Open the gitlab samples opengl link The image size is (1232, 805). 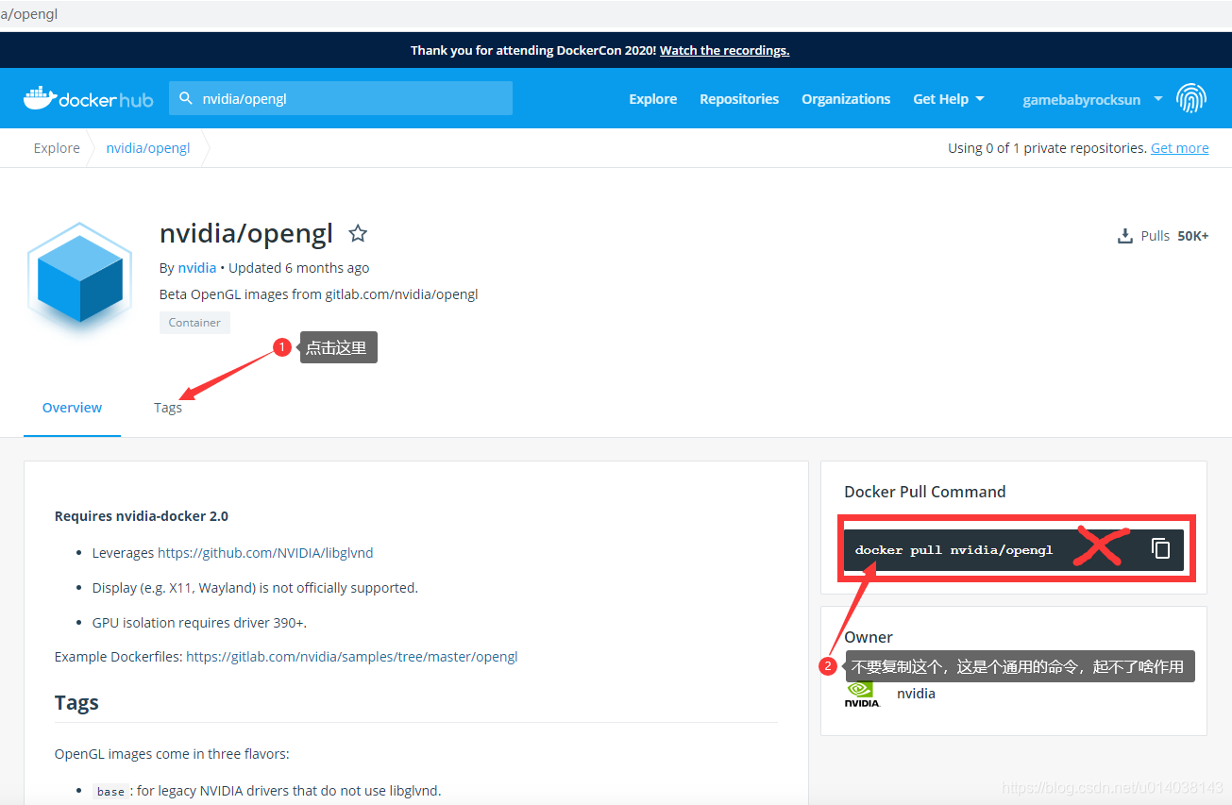point(352,657)
